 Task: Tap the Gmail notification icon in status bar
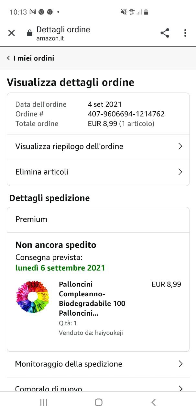click(x=33, y=12)
